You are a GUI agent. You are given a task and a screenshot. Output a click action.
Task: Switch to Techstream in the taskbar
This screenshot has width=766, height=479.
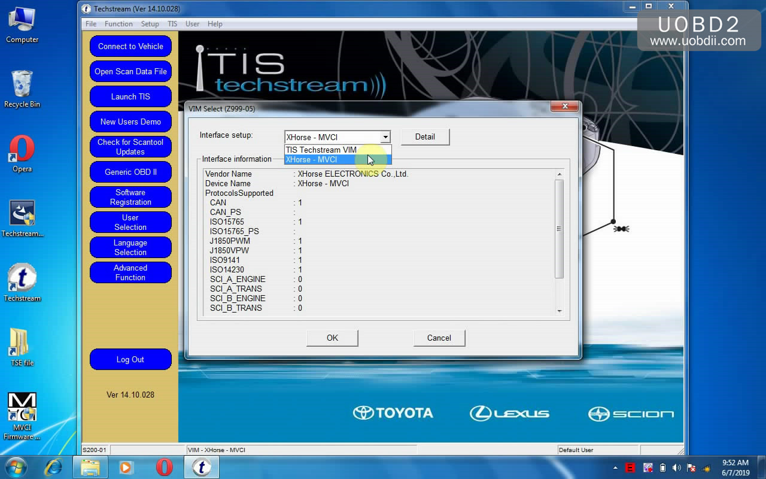coord(202,467)
